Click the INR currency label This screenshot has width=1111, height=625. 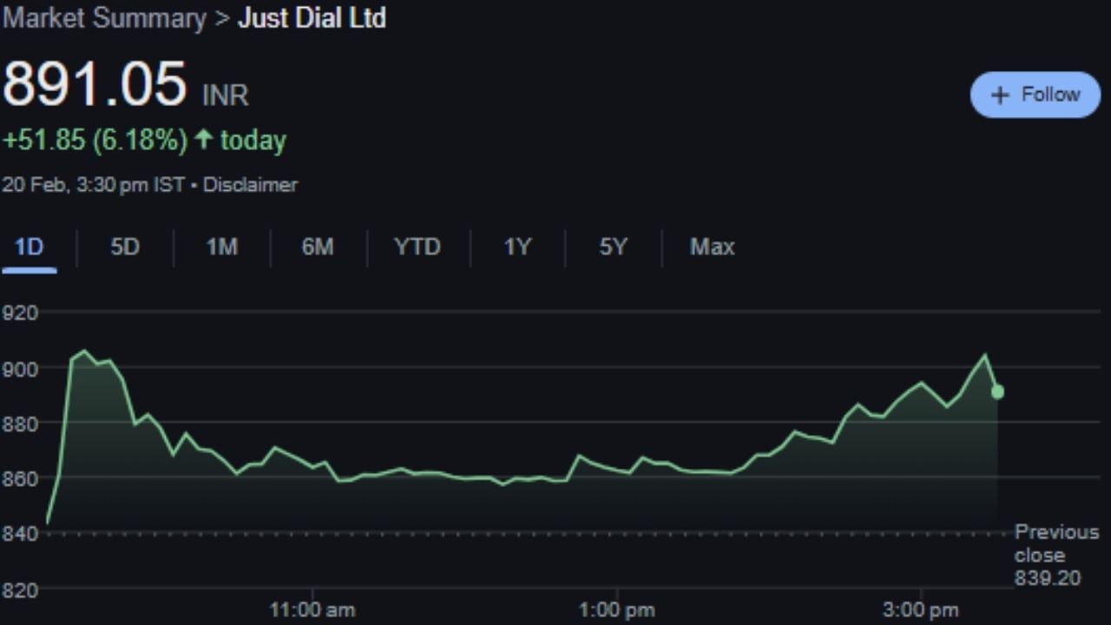point(226,95)
